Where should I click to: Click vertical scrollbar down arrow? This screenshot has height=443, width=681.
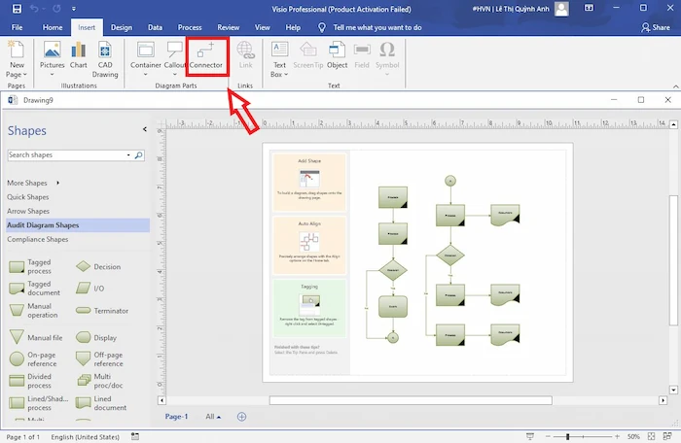pos(673,390)
